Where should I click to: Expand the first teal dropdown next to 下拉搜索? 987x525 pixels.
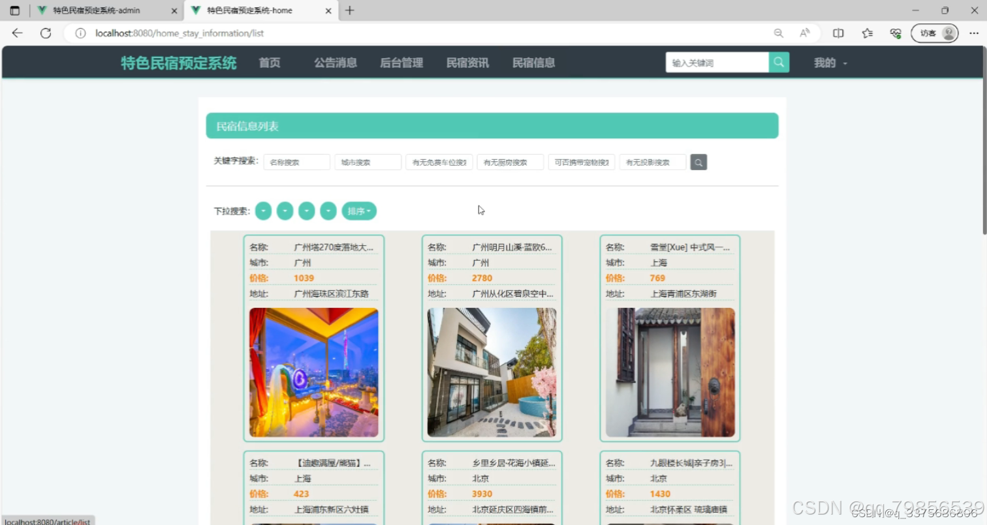263,210
